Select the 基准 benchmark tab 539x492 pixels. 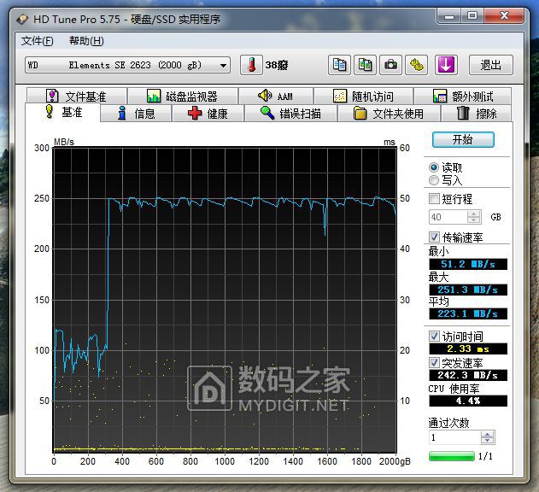(63, 112)
